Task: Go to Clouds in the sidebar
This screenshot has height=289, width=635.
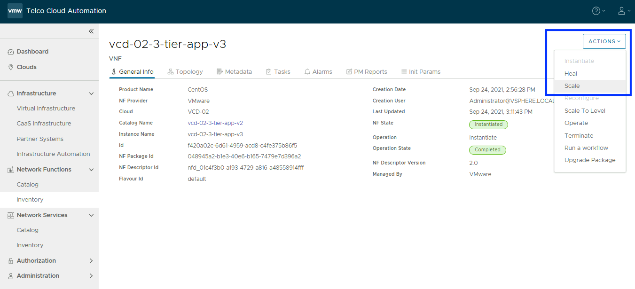Action: (x=26, y=67)
